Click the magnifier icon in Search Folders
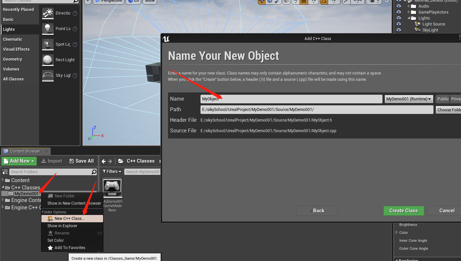The height and width of the screenshot is (261, 461). coord(94,172)
